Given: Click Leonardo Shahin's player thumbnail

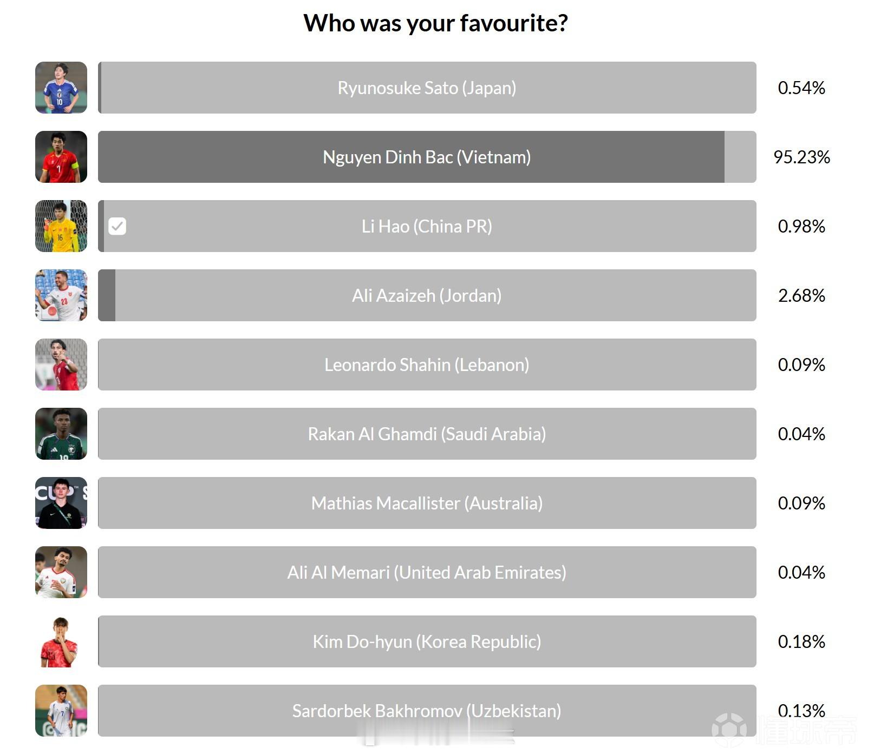Looking at the screenshot, I should click(61, 365).
